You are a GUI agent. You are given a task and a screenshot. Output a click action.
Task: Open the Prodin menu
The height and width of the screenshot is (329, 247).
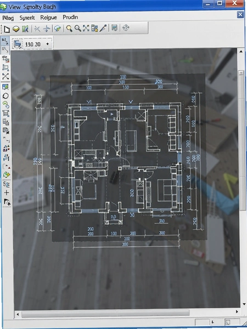tap(70, 17)
